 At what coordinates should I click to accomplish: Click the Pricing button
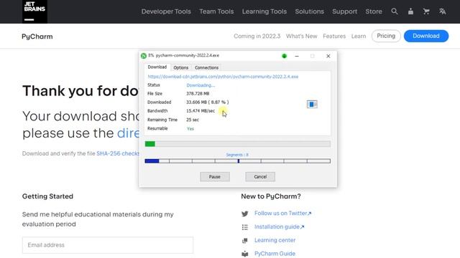click(386, 36)
